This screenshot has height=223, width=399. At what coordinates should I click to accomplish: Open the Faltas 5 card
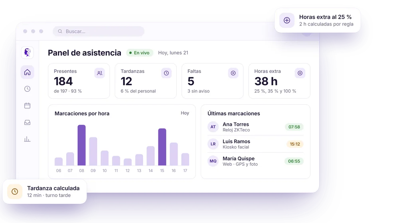213,81
